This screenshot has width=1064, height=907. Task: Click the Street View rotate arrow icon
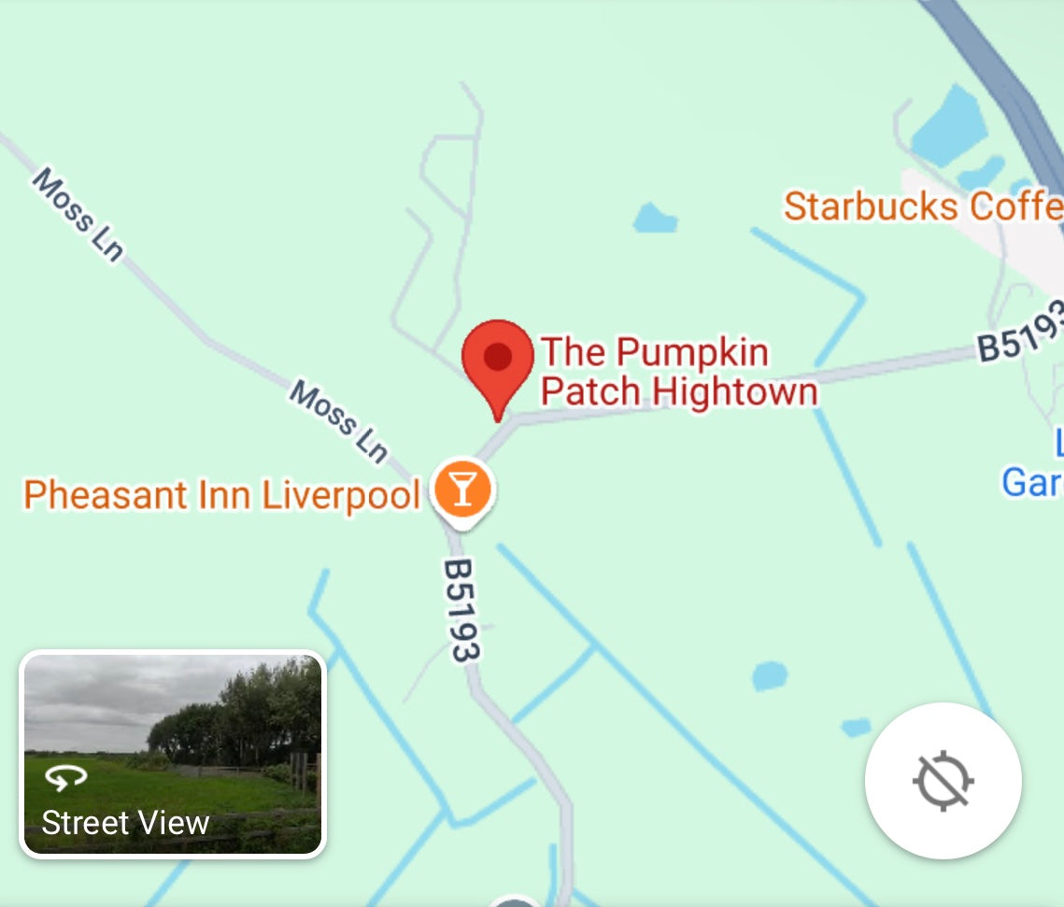pyautogui.click(x=65, y=777)
